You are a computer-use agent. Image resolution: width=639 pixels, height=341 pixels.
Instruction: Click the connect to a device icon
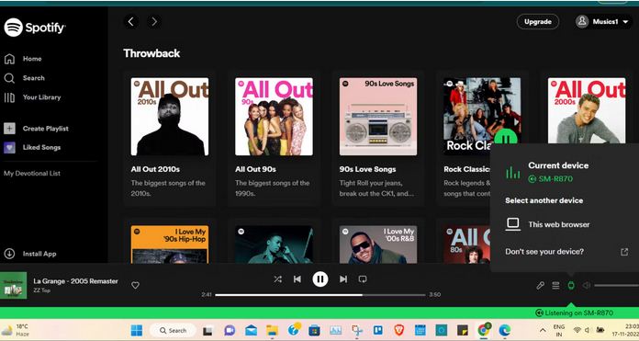click(571, 286)
